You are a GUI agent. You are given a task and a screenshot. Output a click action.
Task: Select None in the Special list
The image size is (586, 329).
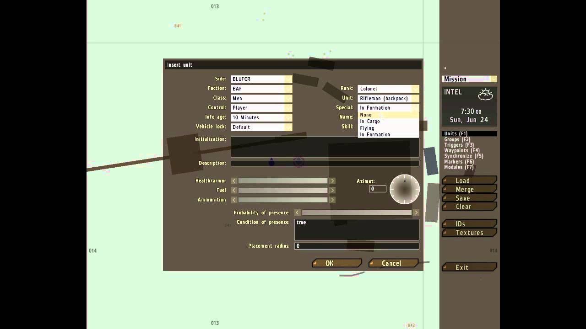coord(388,115)
